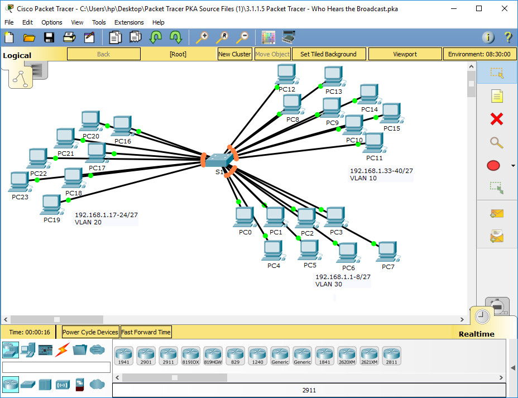This screenshot has width=518, height=398.
Task: Zoom out of the workspace
Action: 242,37
